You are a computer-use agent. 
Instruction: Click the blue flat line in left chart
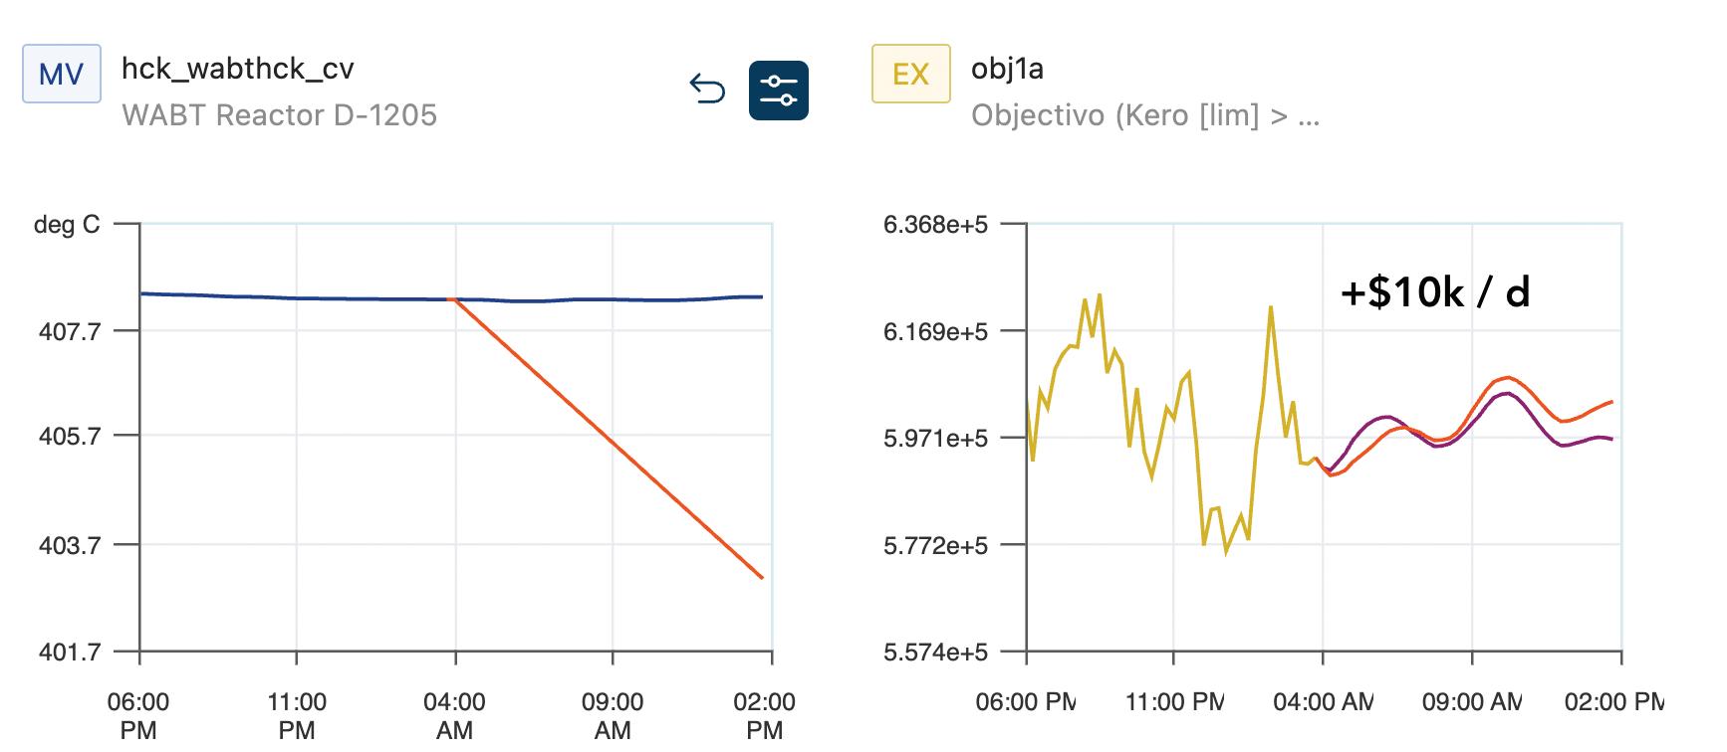299,297
